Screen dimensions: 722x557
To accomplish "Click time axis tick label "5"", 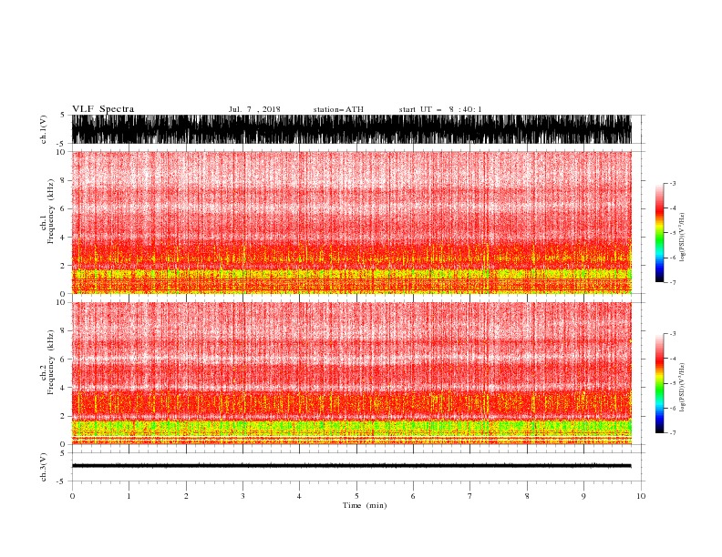I will coord(356,496).
